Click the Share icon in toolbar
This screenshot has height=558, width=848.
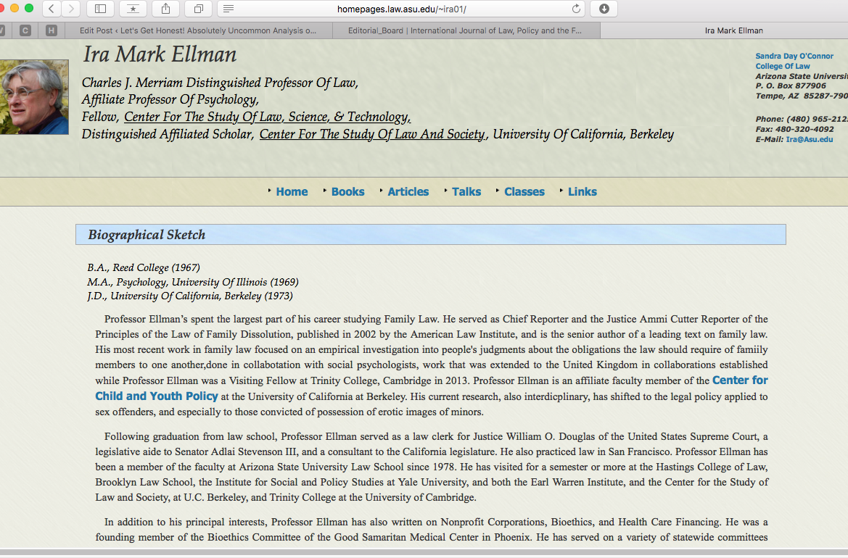(x=166, y=9)
